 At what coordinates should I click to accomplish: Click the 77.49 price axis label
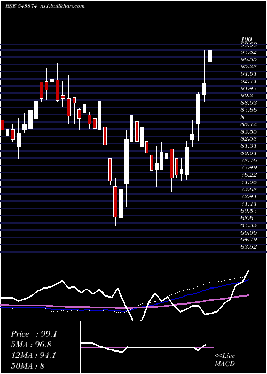point(248,167)
